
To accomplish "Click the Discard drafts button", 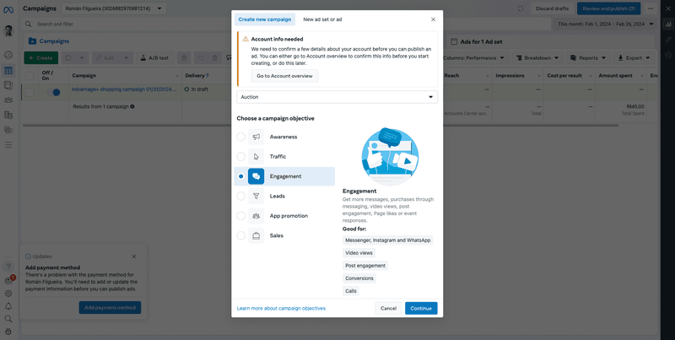I will [x=552, y=8].
